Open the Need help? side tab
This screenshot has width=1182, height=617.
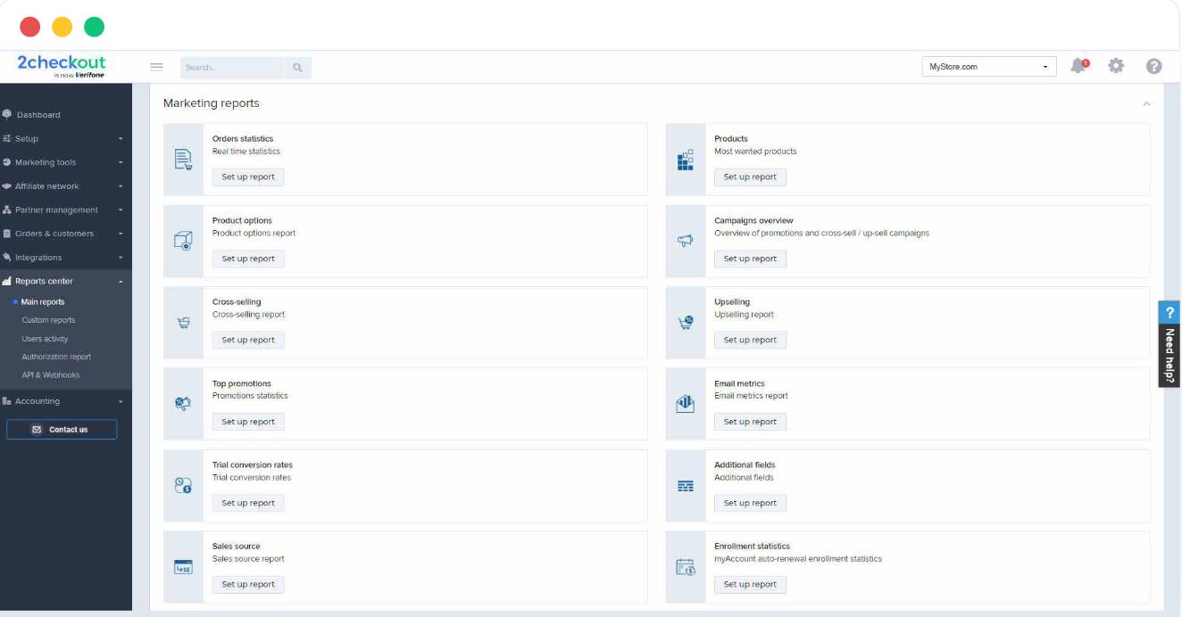[x=1170, y=343]
